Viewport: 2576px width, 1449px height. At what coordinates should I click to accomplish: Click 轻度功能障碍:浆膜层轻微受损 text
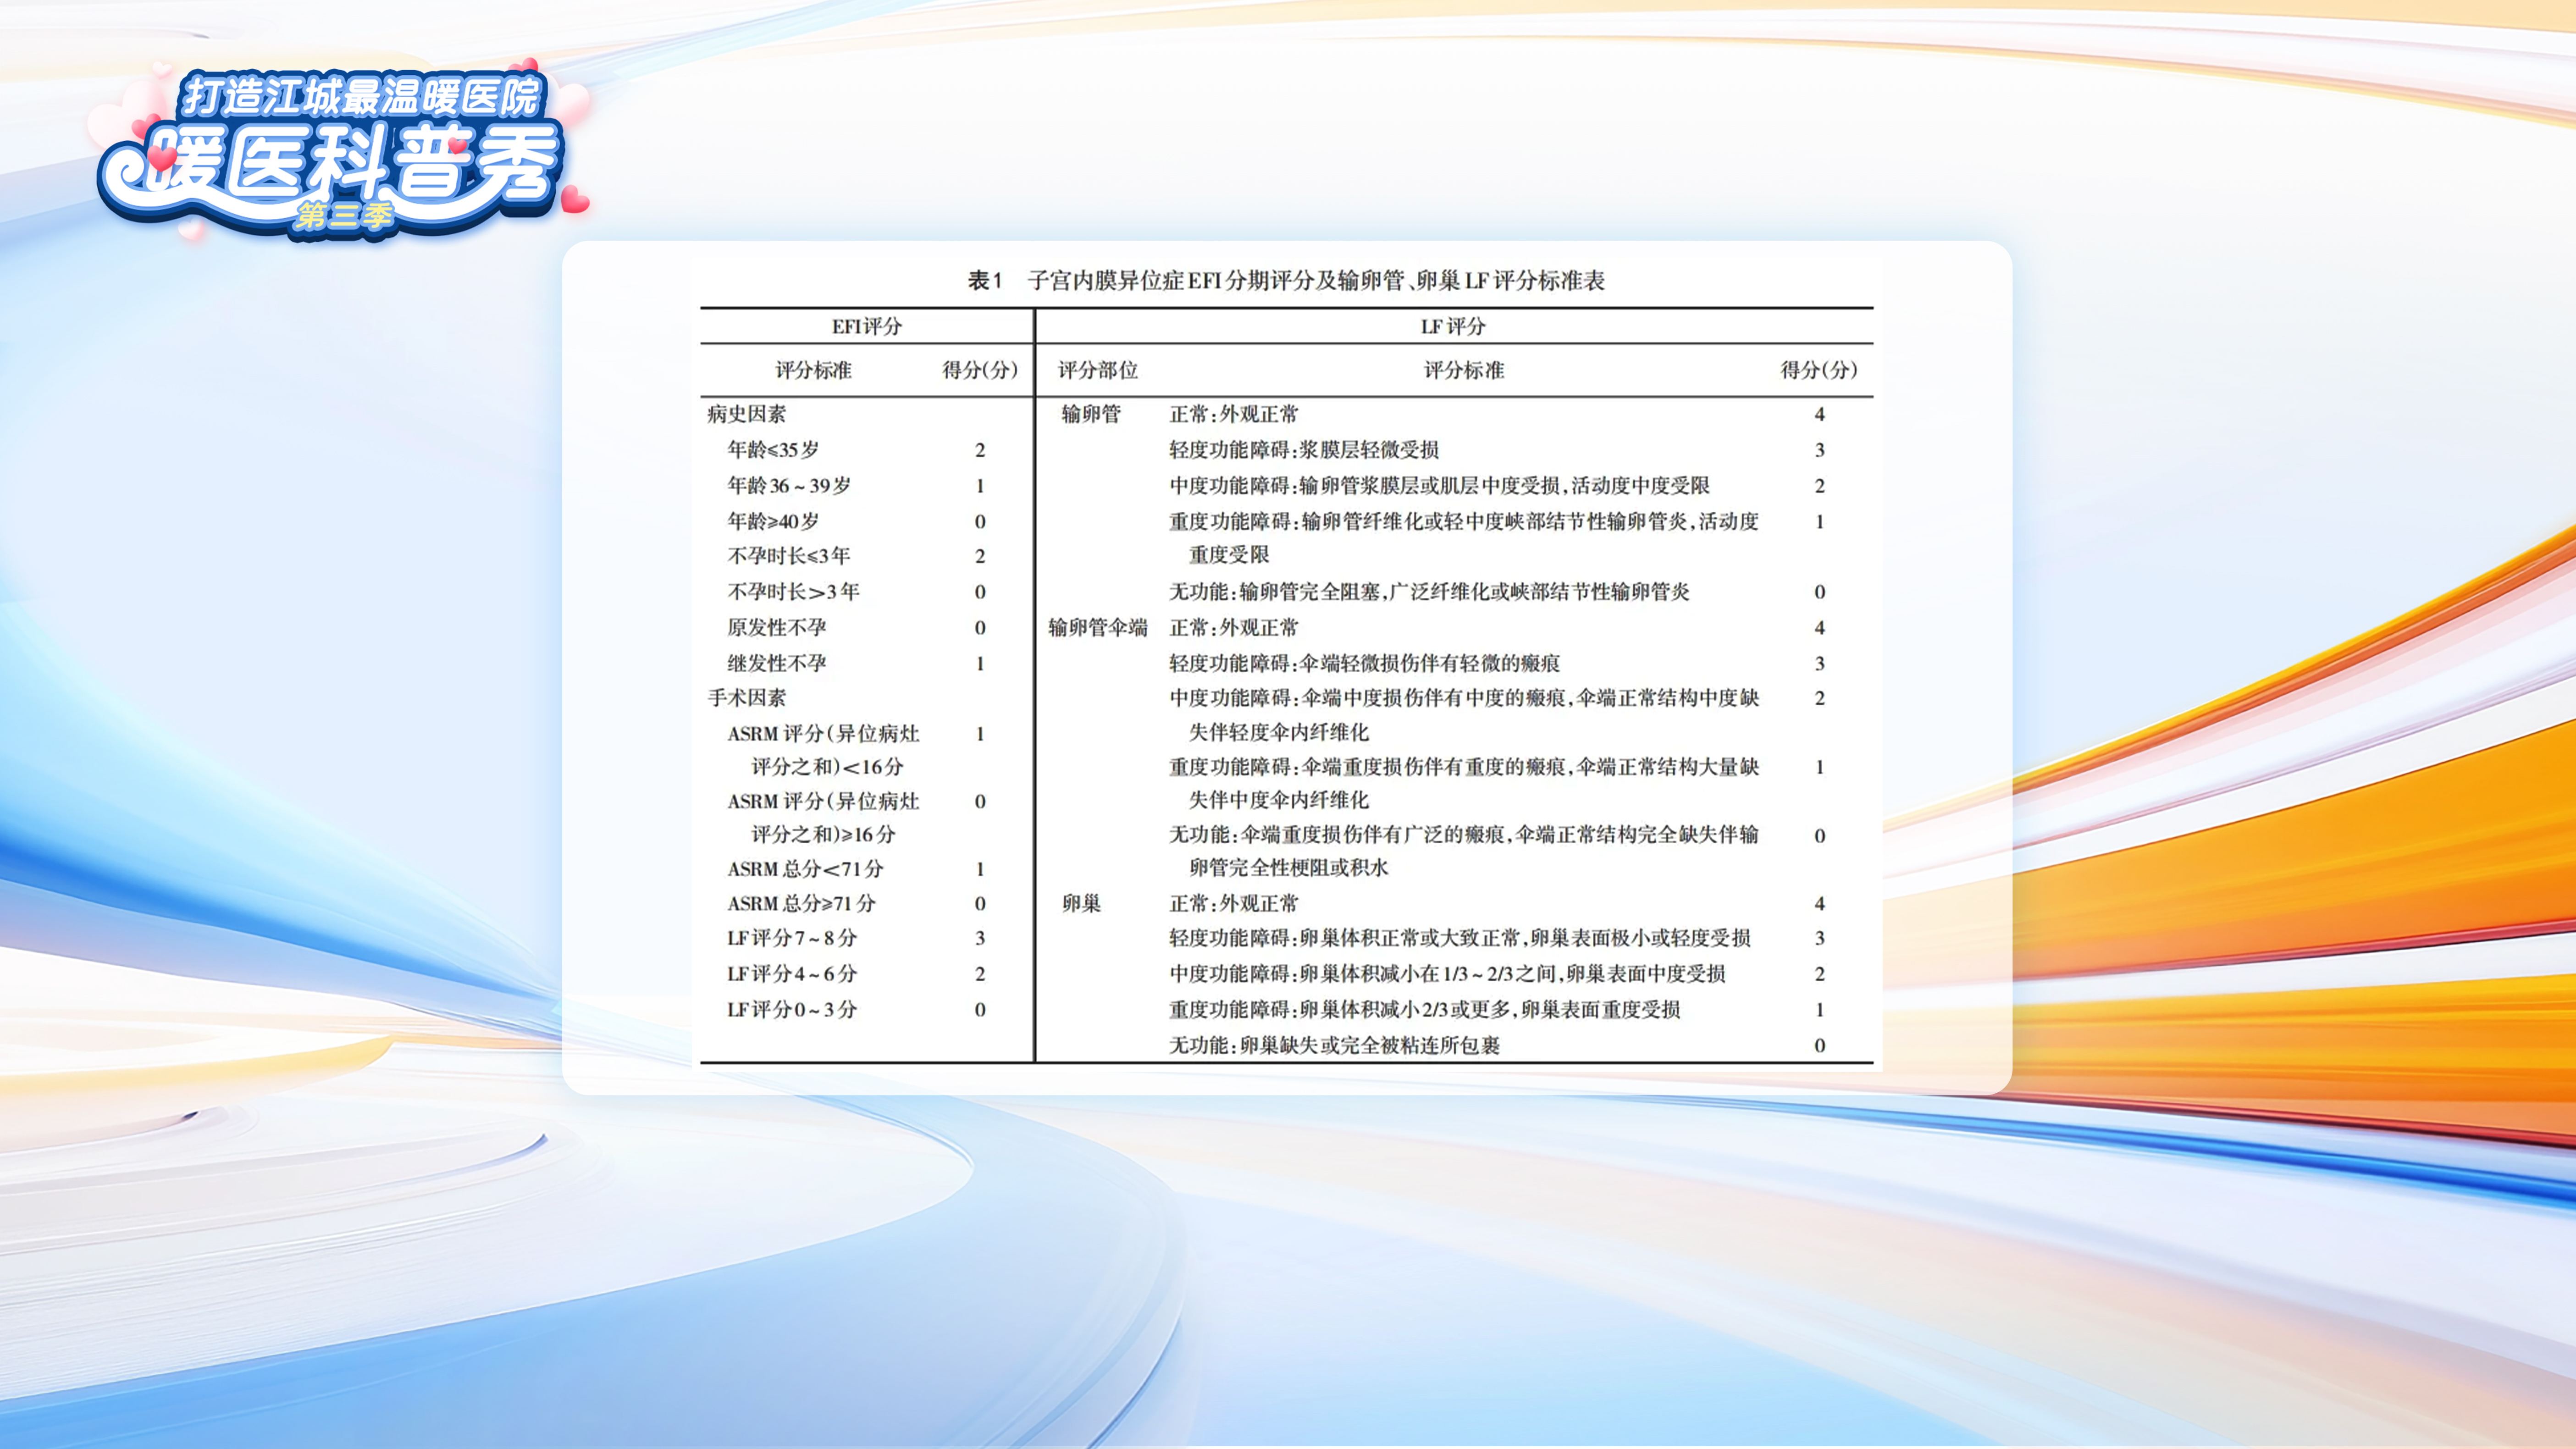pos(1304,450)
